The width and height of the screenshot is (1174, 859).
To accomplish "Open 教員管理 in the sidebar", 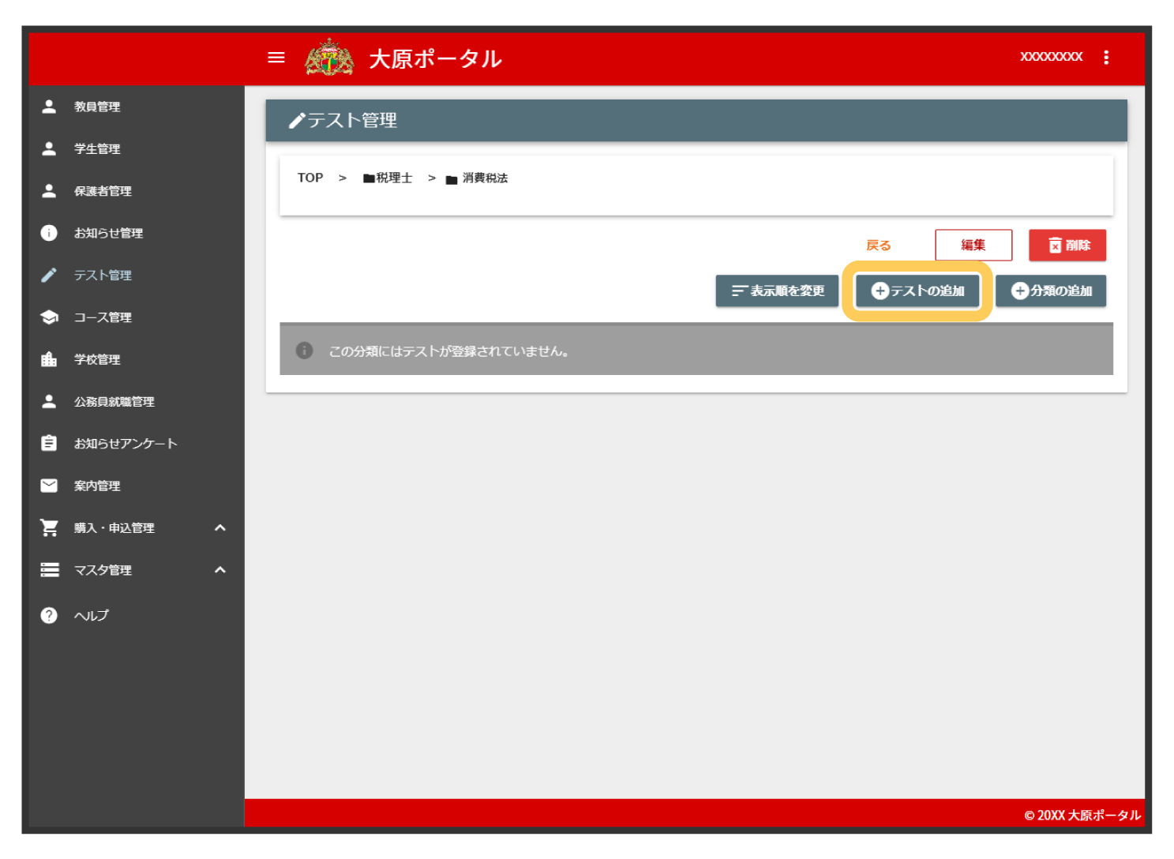I will [x=97, y=107].
